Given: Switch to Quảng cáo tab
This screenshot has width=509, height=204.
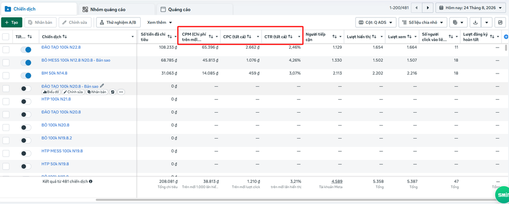Looking at the screenshot, I should [x=194, y=9].
